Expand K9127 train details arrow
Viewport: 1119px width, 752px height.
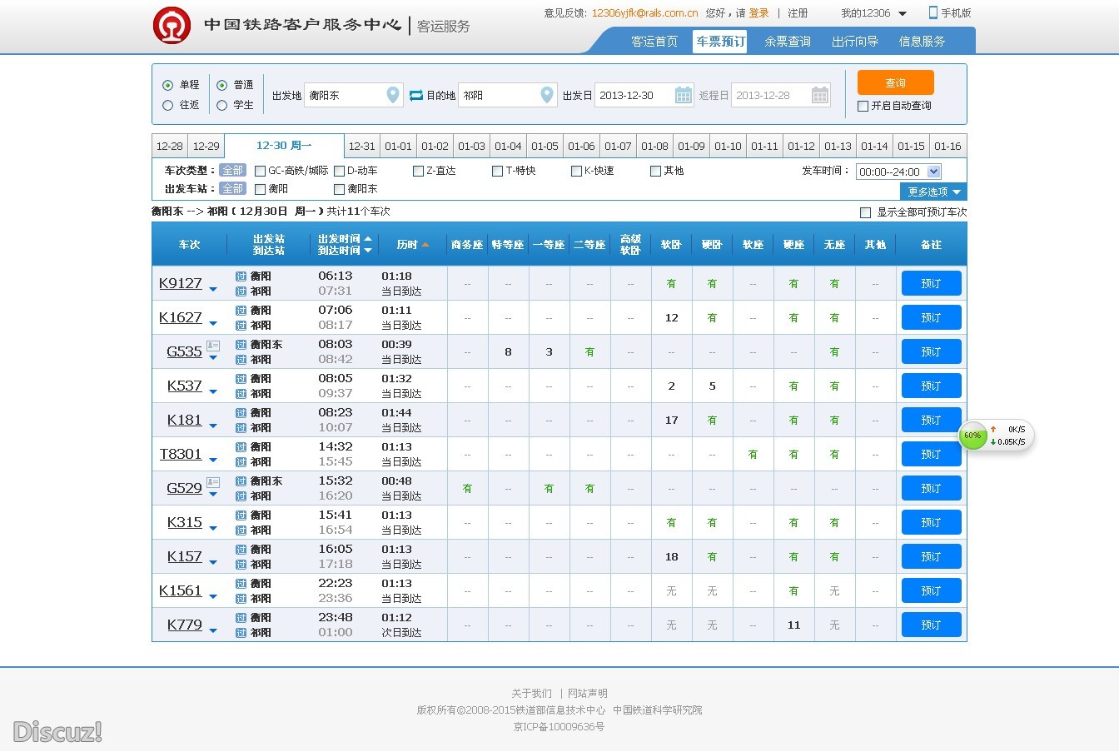[213, 290]
